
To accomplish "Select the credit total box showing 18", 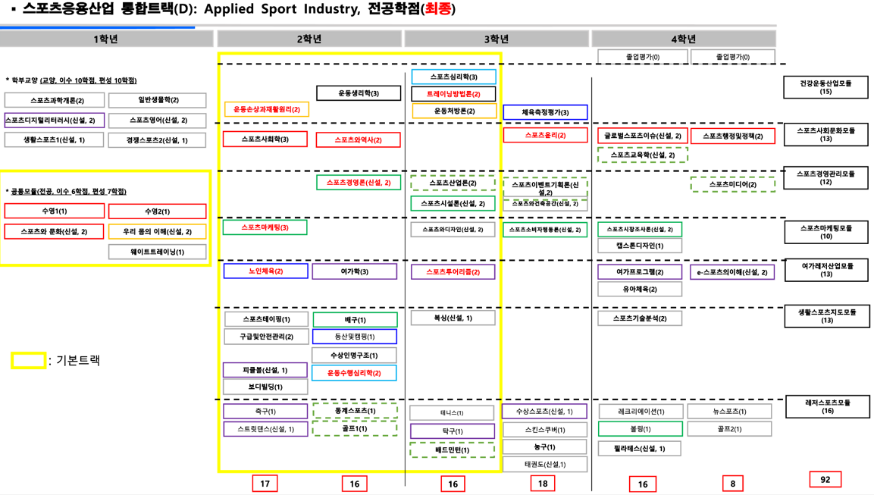I will pos(543,484).
